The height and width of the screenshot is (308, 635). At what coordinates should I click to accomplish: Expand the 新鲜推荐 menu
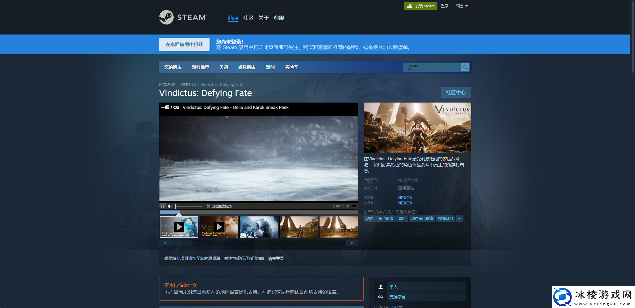[200, 67]
